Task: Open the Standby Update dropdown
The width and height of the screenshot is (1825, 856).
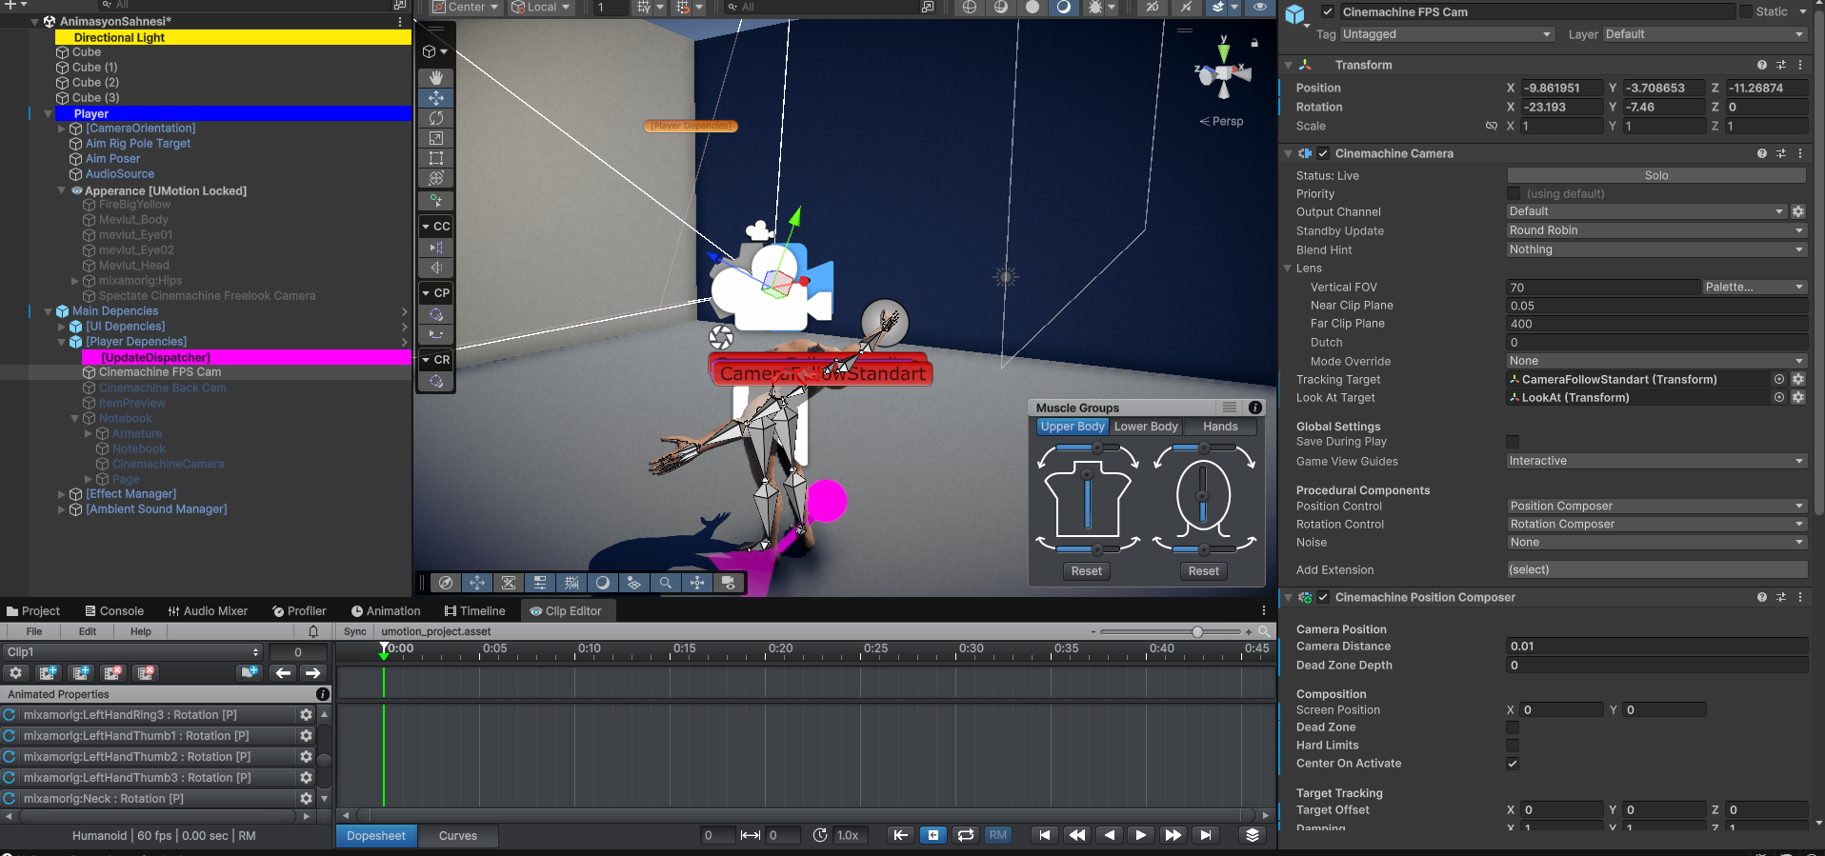Action: [1655, 230]
